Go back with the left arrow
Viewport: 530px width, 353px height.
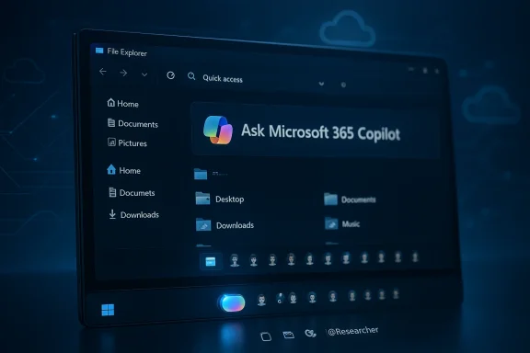[x=103, y=72]
